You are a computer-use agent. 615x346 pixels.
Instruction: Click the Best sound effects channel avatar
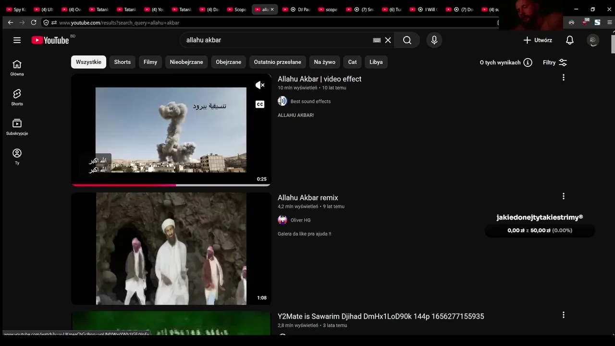pos(283,101)
